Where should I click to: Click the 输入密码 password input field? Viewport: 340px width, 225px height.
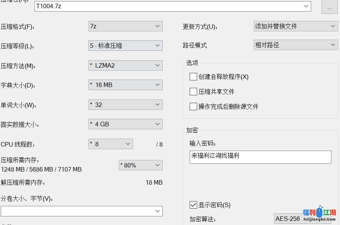[x=260, y=157]
